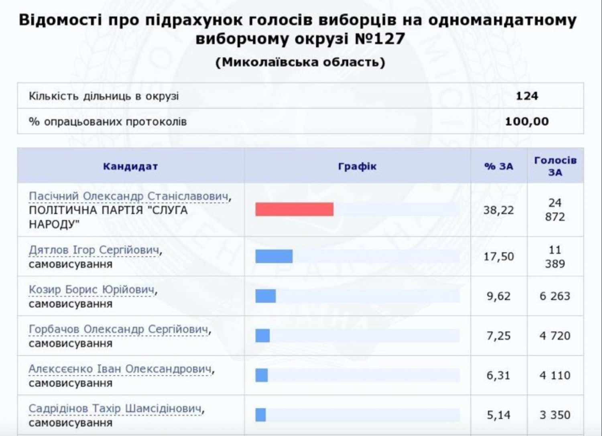Click the 100,00 processed protocols value
This screenshot has height=436, width=602.
[527, 122]
